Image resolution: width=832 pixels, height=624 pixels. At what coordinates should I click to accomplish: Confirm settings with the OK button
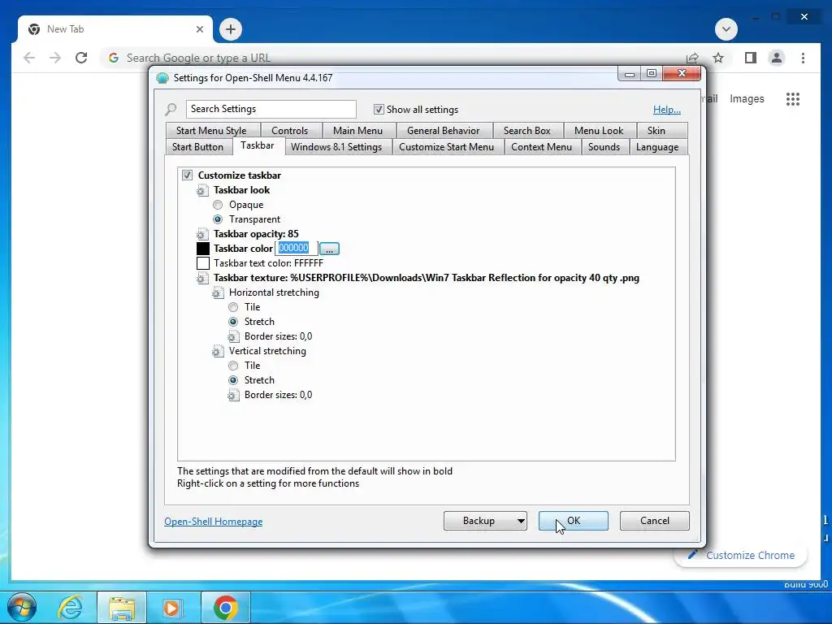tap(573, 521)
